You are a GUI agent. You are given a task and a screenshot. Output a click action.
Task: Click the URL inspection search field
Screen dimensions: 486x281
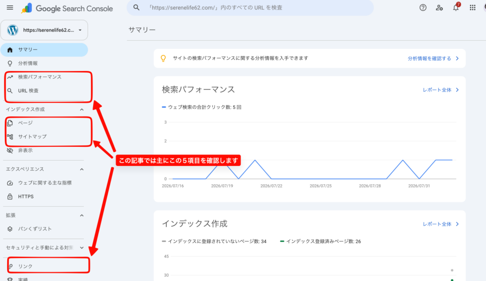250,8
